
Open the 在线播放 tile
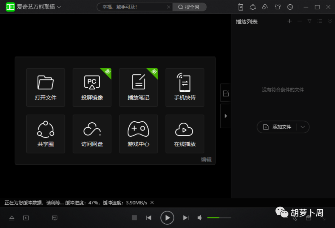185,134
